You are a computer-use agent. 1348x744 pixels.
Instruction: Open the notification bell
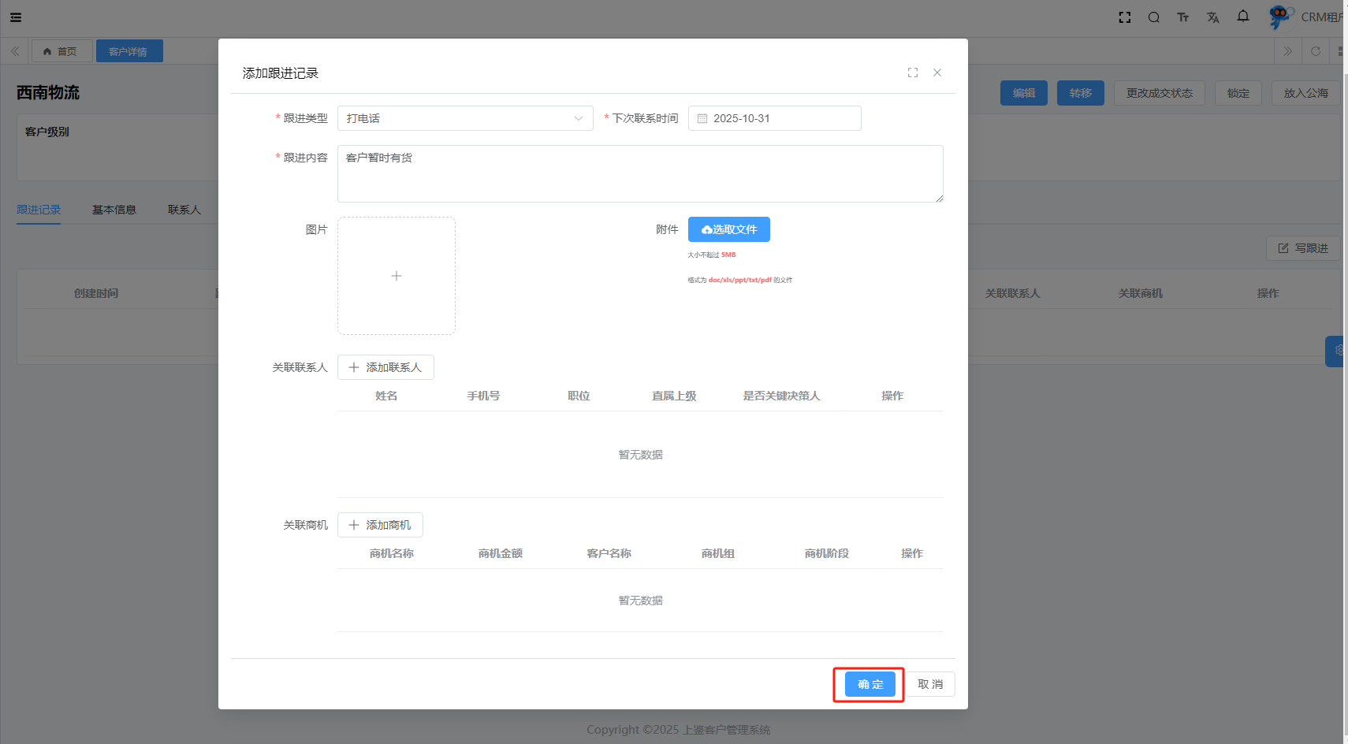point(1243,17)
